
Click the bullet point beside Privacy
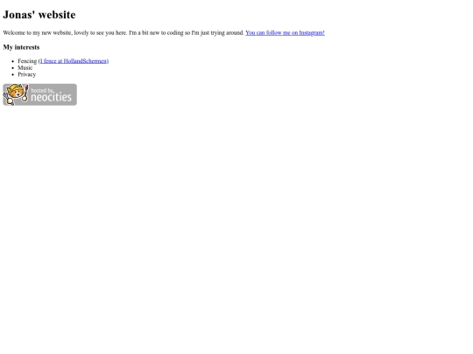point(12,74)
